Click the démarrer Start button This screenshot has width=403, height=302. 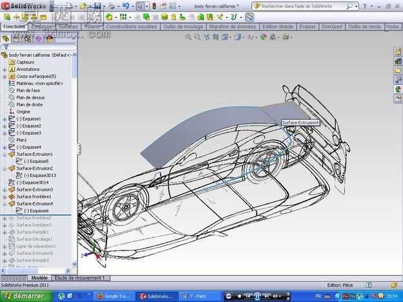click(x=26, y=296)
